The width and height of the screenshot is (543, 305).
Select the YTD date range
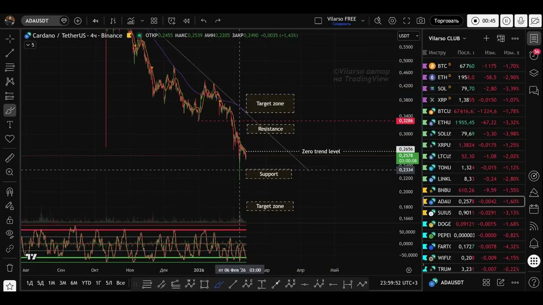coord(86,283)
